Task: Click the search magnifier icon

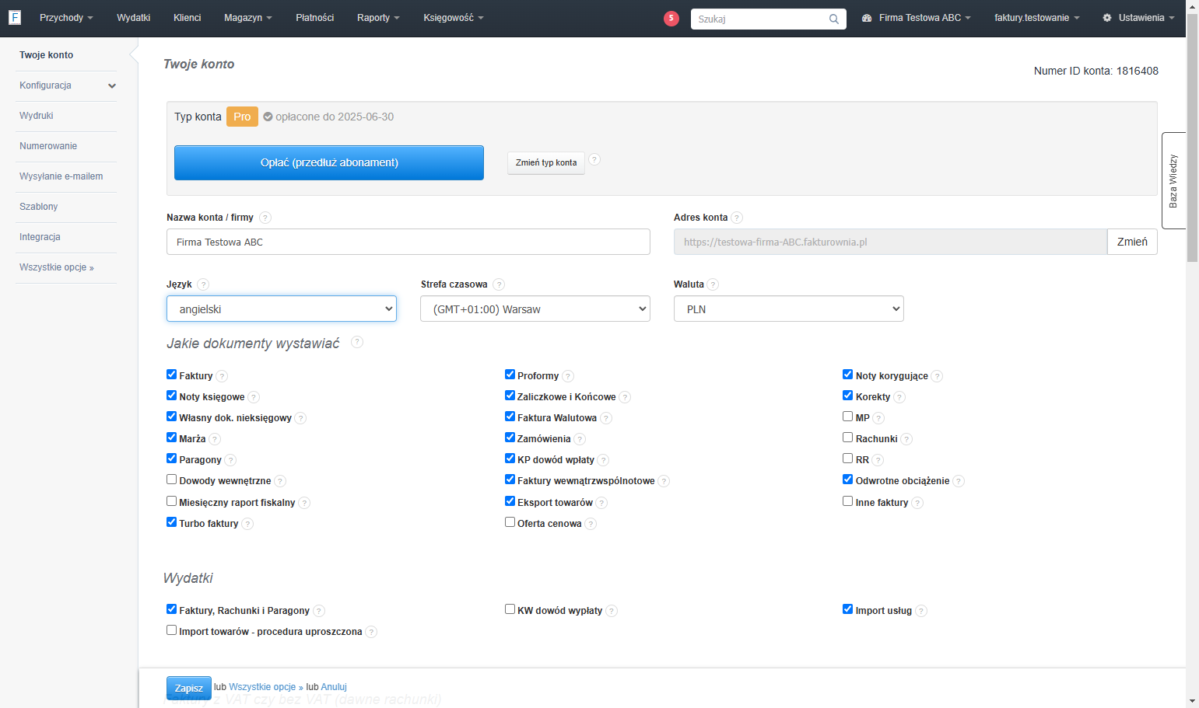Action: click(834, 19)
